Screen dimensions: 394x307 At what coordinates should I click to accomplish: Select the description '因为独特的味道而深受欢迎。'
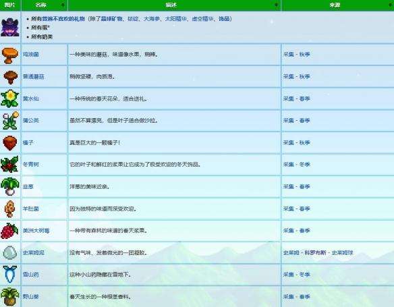pos(103,208)
